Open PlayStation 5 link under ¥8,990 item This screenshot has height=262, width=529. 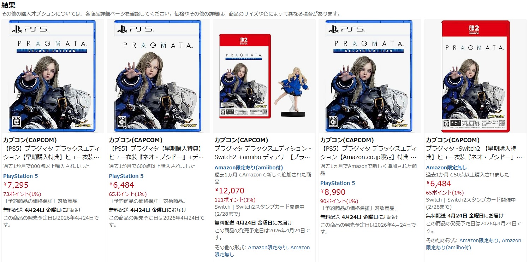tap(338, 183)
